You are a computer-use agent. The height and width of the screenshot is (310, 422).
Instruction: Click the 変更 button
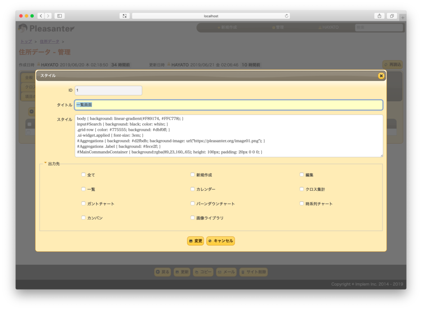195,241
